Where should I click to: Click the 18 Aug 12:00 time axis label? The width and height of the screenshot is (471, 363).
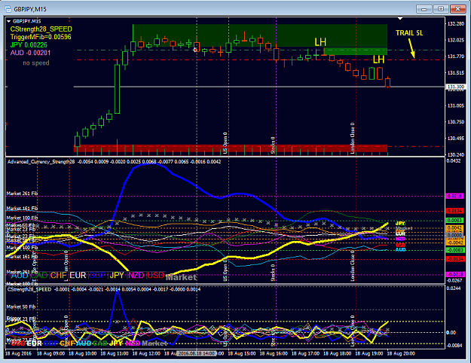[x=146, y=354]
